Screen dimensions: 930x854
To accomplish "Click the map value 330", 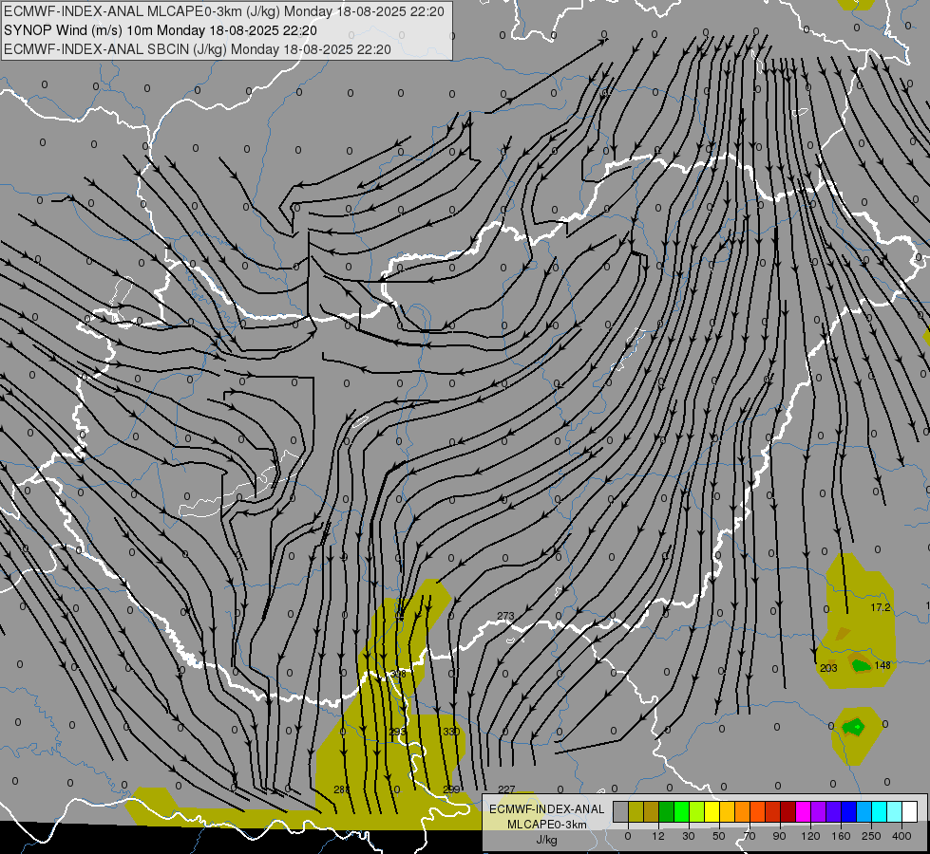I will click(x=451, y=732).
